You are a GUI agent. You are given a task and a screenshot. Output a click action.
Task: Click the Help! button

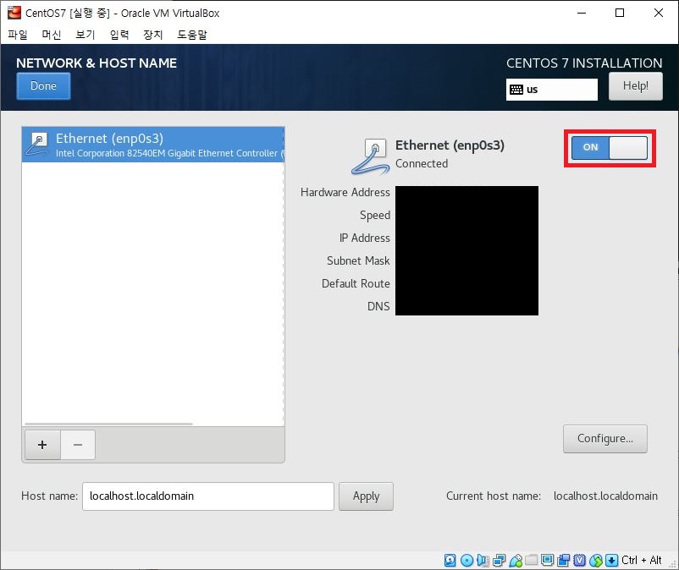[x=635, y=86]
